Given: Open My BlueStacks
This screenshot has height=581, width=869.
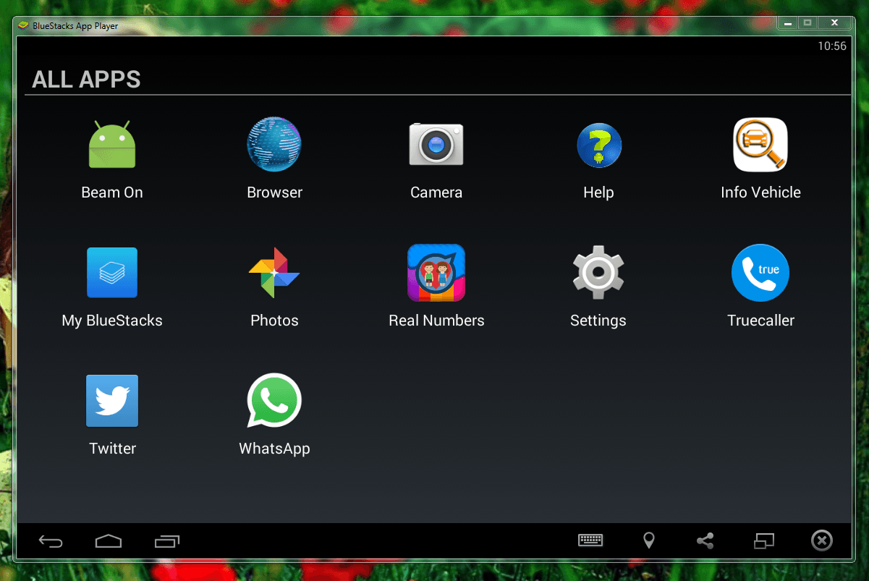Looking at the screenshot, I should pos(112,273).
